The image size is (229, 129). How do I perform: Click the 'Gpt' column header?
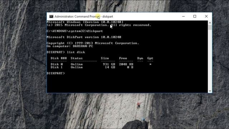150,58
